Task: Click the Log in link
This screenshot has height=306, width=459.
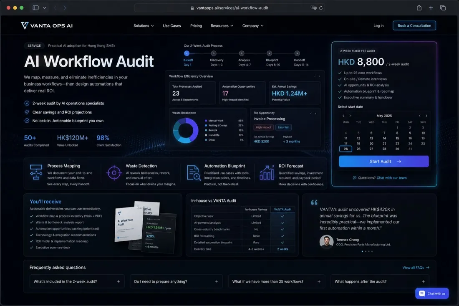Action: click(378, 26)
